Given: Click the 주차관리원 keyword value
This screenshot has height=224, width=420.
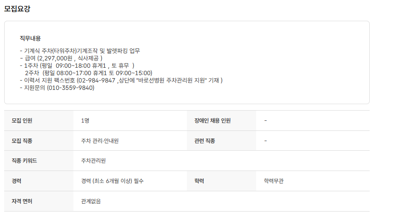Looking at the screenshot, I should coord(93,160).
